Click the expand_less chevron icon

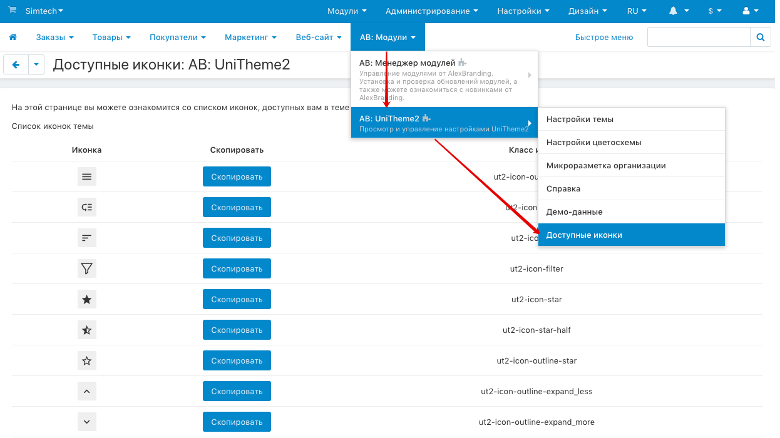(x=87, y=392)
